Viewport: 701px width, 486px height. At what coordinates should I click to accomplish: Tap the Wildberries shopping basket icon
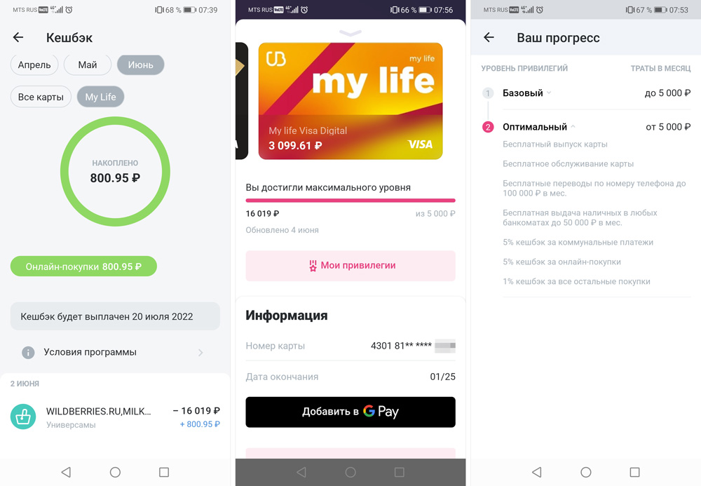[23, 417]
